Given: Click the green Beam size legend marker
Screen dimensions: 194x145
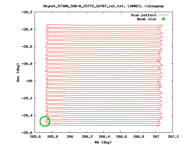Looking at the screenshot, I should pyautogui.click(x=163, y=19).
